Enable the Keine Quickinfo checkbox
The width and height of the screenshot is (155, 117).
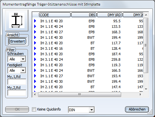tap(34, 110)
